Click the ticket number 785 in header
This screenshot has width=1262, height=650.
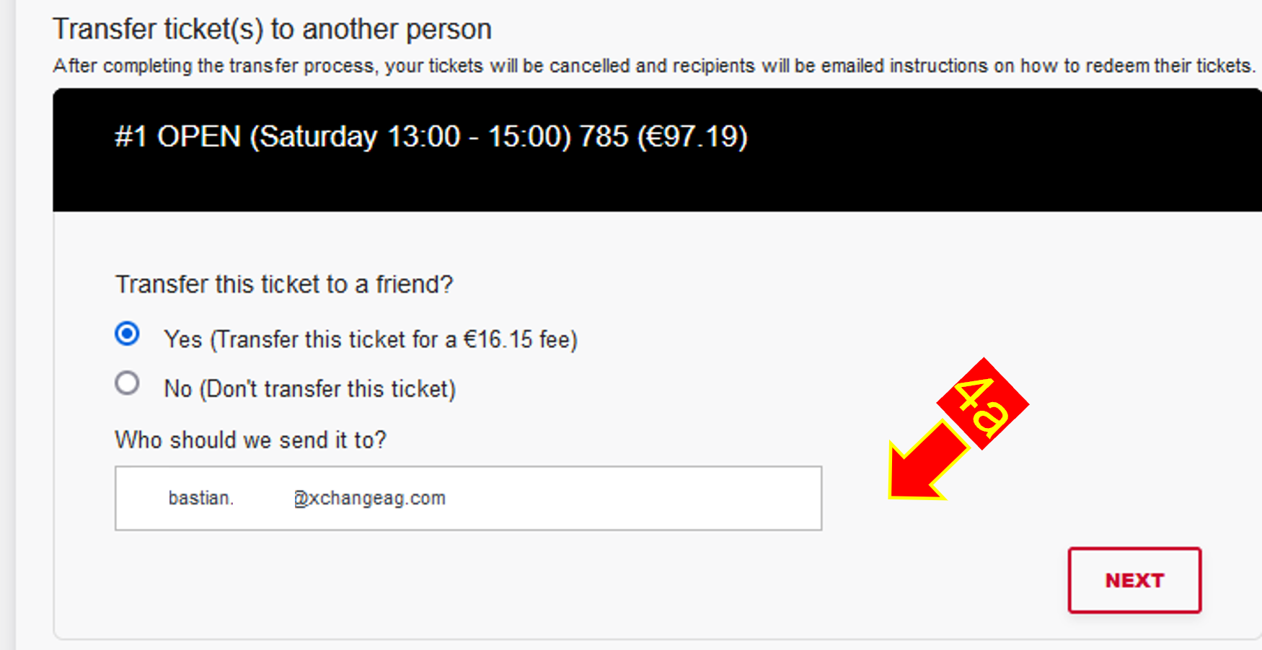pyautogui.click(x=604, y=137)
